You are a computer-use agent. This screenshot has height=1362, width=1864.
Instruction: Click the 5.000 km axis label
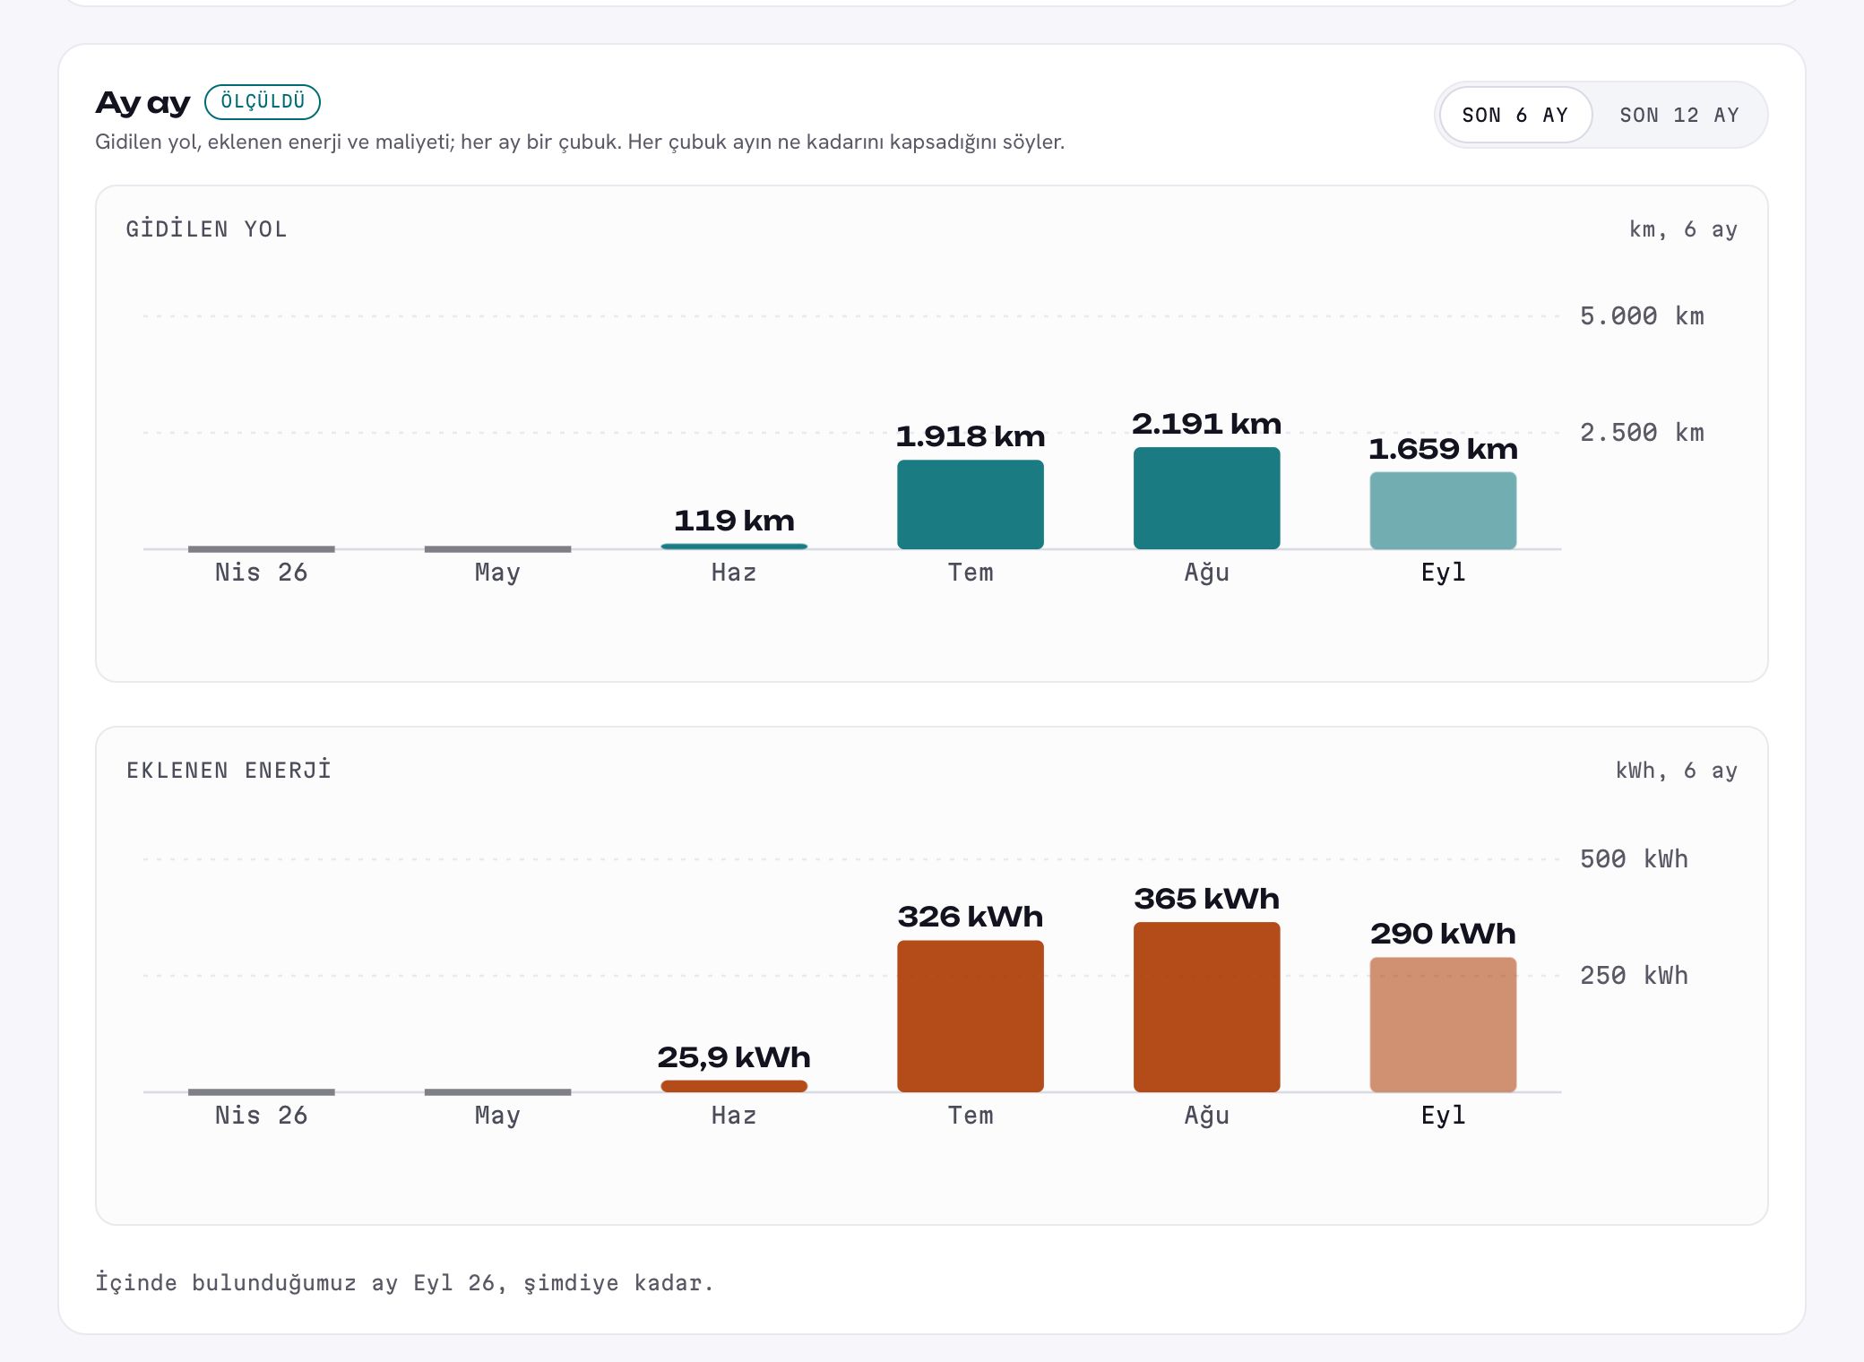(x=1642, y=316)
